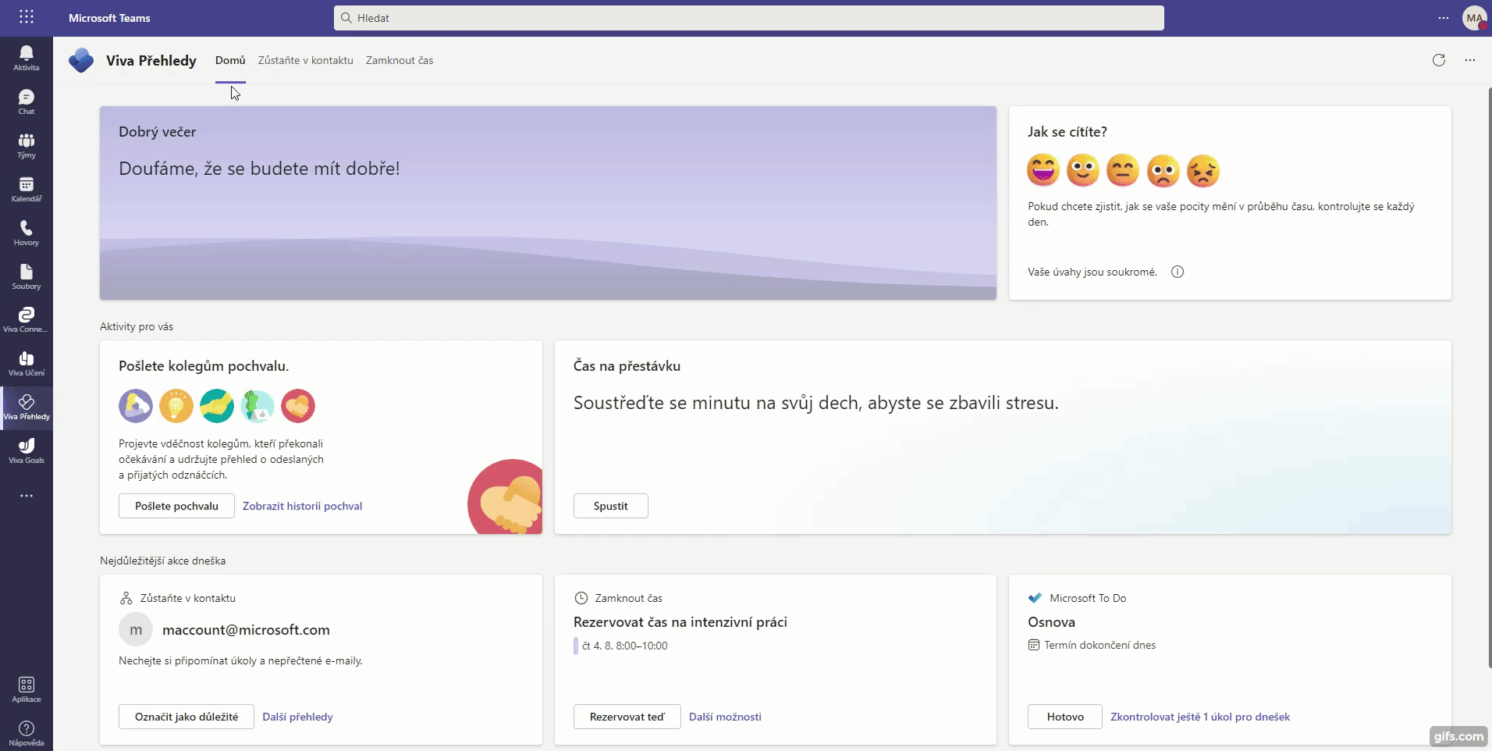The image size is (1492, 751).
Task: Open Kalendář in the sidebar
Action: coord(27,189)
